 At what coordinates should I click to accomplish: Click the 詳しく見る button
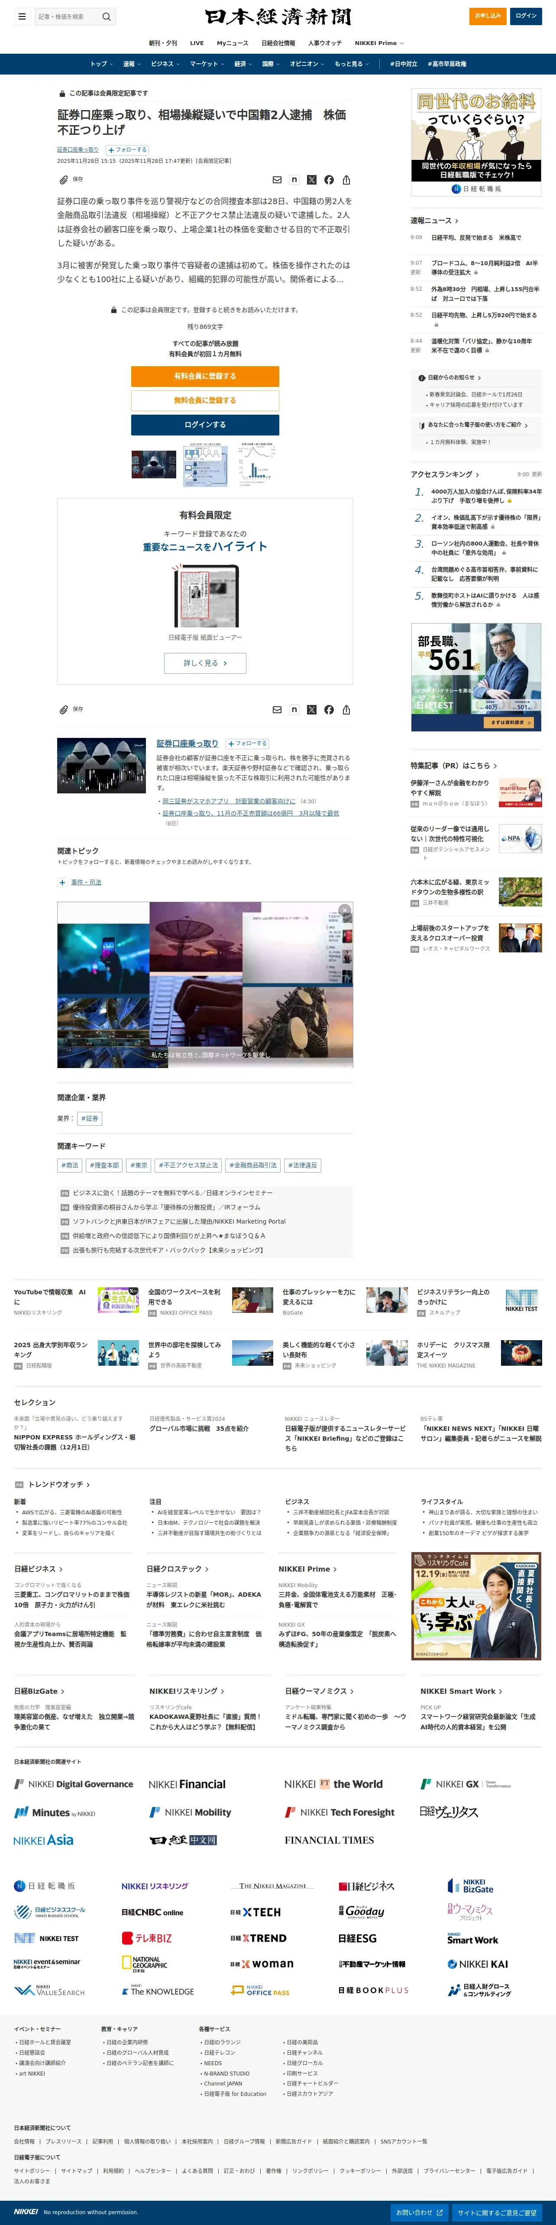coord(205,663)
